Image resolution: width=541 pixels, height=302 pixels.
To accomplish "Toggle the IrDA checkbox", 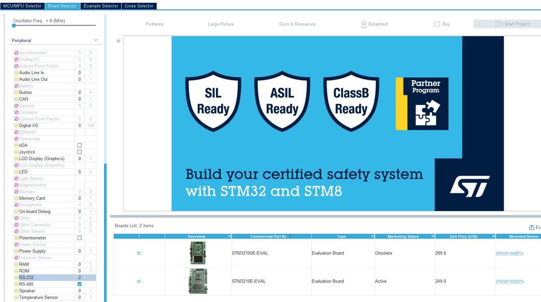I will pos(80,145).
